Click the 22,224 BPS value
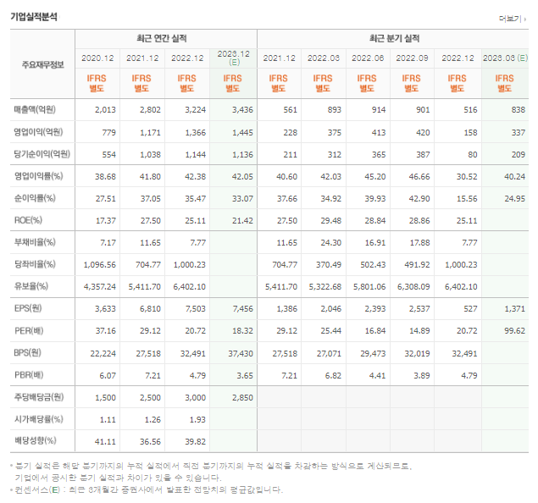538x503 pixels. [103, 353]
